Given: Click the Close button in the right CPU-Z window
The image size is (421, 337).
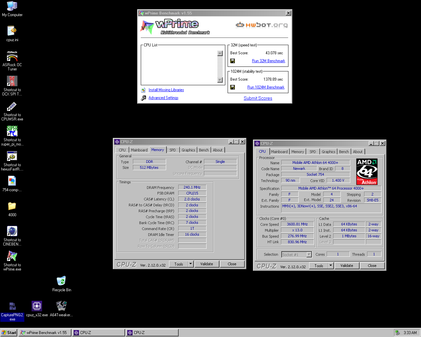Looking at the screenshot, I should pyautogui.click(x=372, y=266).
